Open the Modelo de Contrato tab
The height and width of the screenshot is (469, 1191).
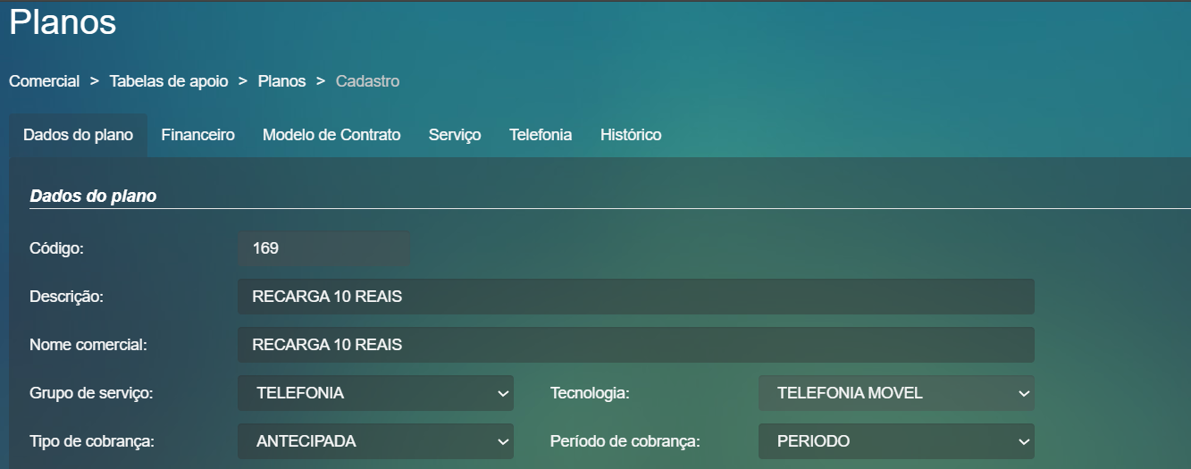[331, 135]
